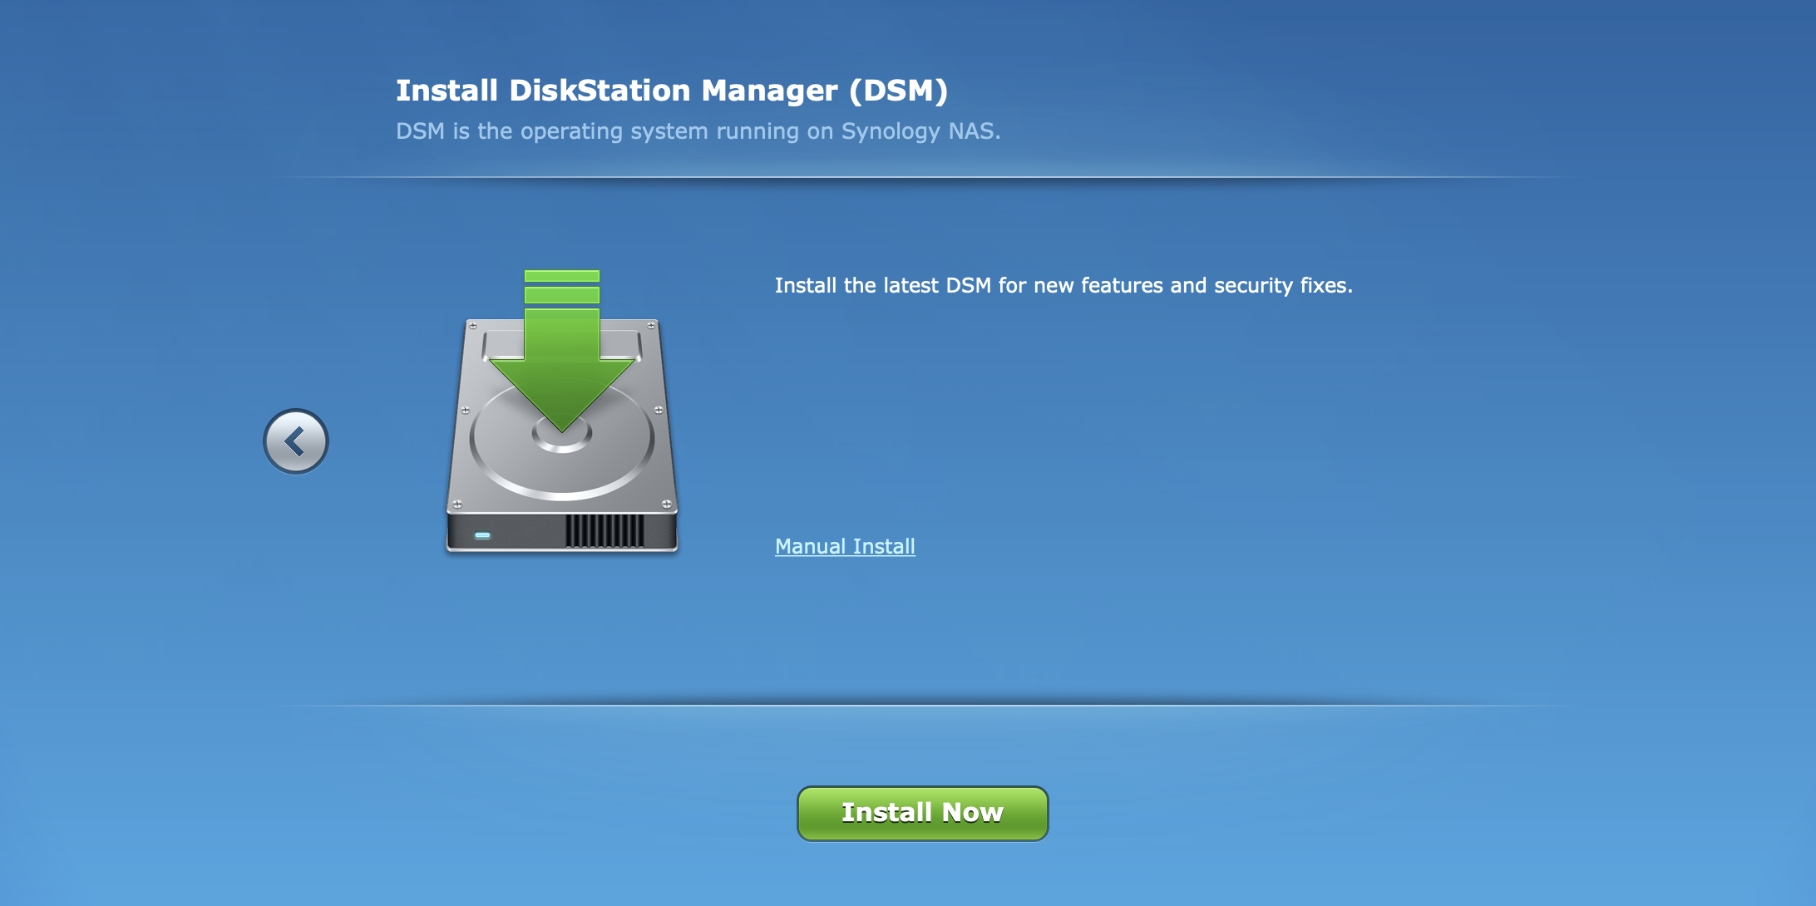
Task: Start installation with Install Now
Action: pyautogui.click(x=922, y=813)
